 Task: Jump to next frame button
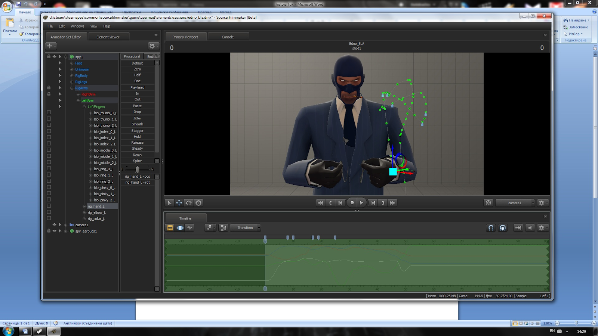point(373,203)
